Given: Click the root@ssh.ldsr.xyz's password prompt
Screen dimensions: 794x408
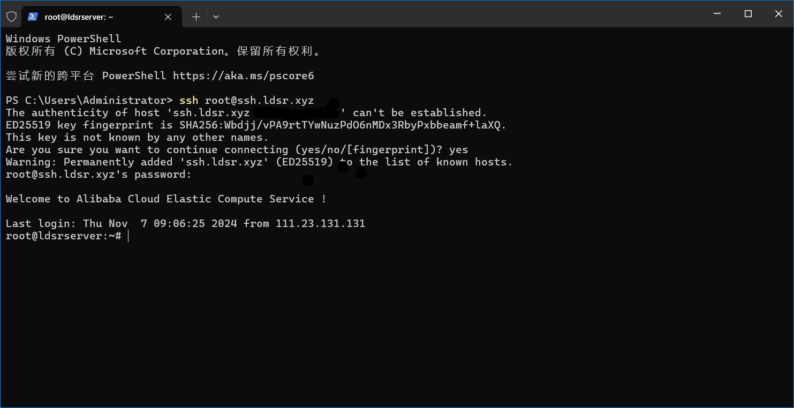Looking at the screenshot, I should 99,175.
